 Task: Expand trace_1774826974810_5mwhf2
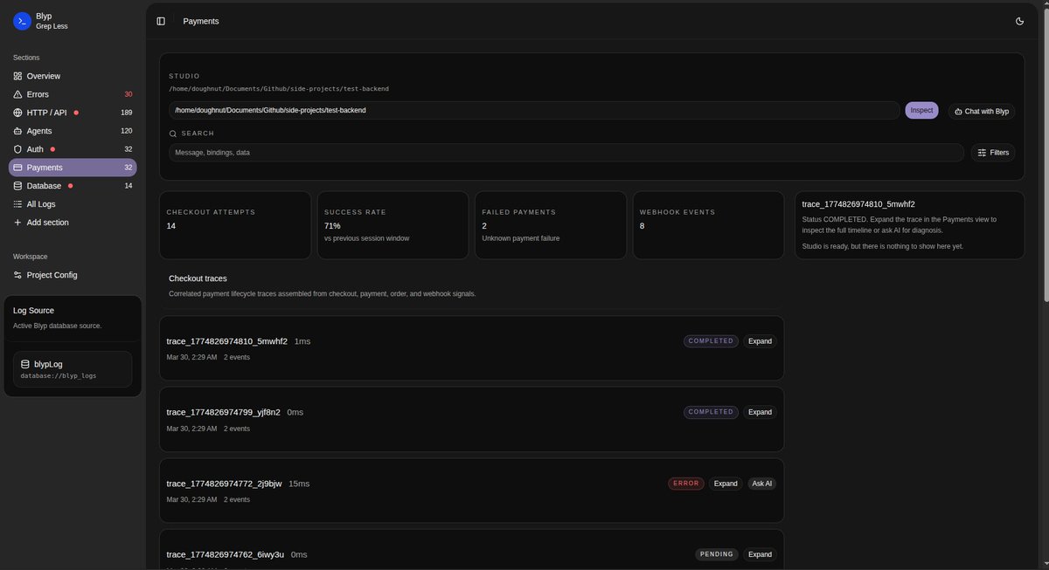click(760, 341)
